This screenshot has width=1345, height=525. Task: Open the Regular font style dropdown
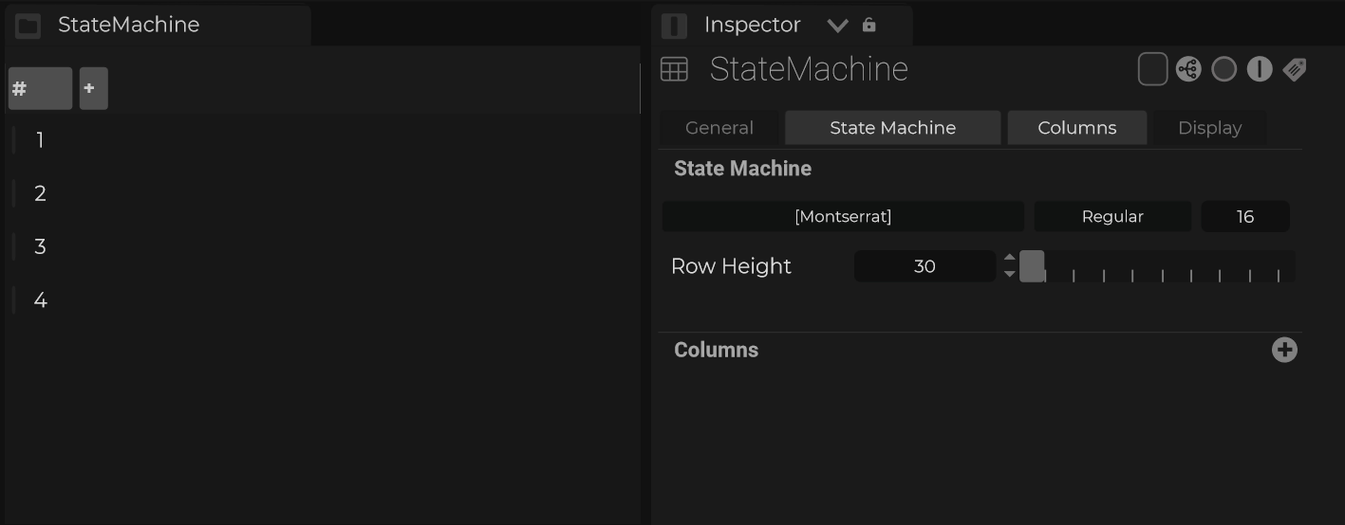[1111, 216]
